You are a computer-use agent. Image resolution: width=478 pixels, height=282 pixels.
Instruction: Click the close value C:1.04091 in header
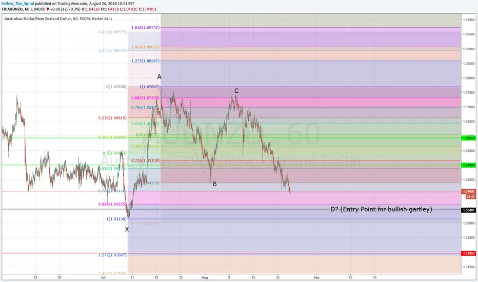[148, 9]
